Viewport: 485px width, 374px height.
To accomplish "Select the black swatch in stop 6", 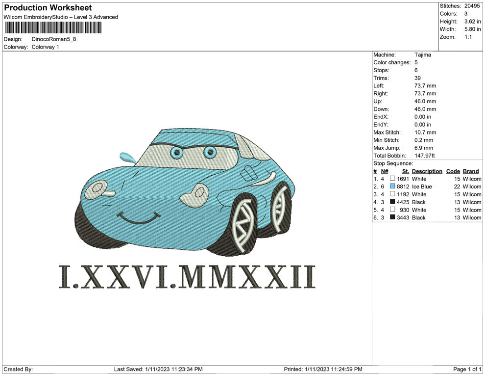I will tap(392, 217).
